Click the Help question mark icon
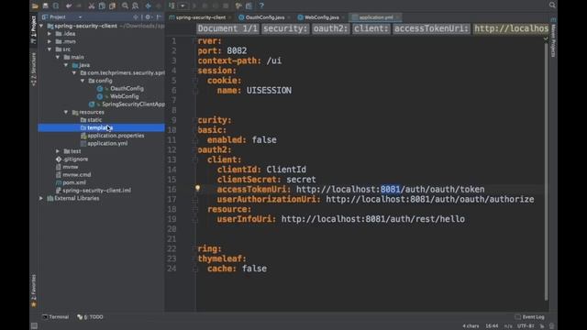The width and height of the screenshot is (587, 330). [x=261, y=5]
